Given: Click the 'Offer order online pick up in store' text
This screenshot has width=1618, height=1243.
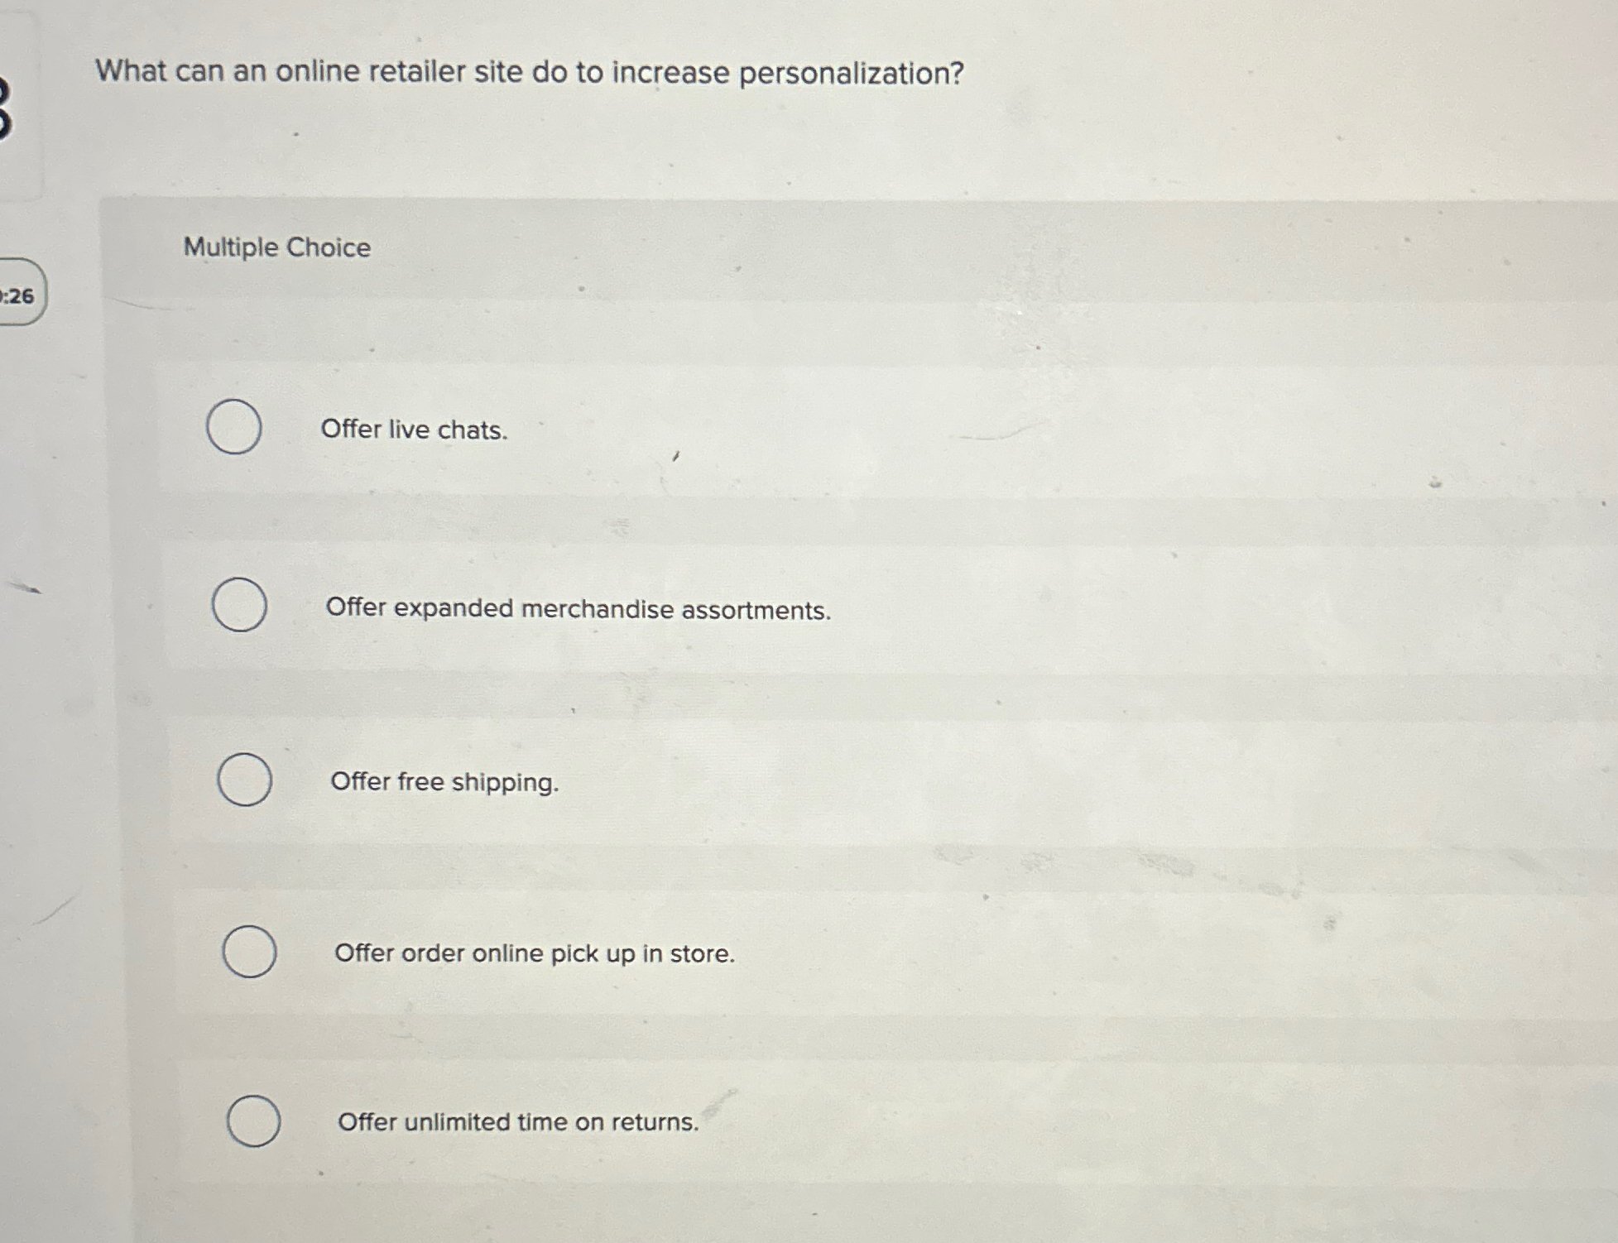Looking at the screenshot, I should pyautogui.click(x=535, y=955).
